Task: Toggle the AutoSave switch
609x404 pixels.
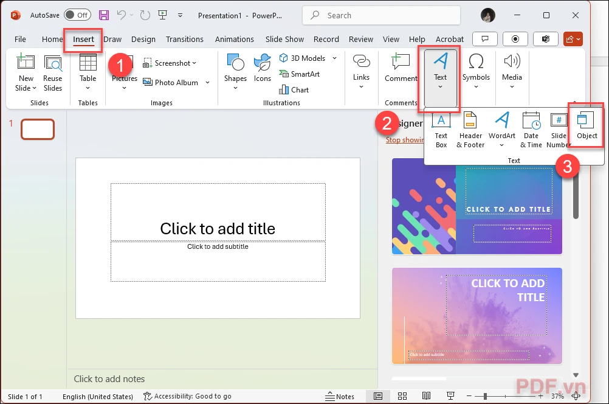Action: pos(77,15)
